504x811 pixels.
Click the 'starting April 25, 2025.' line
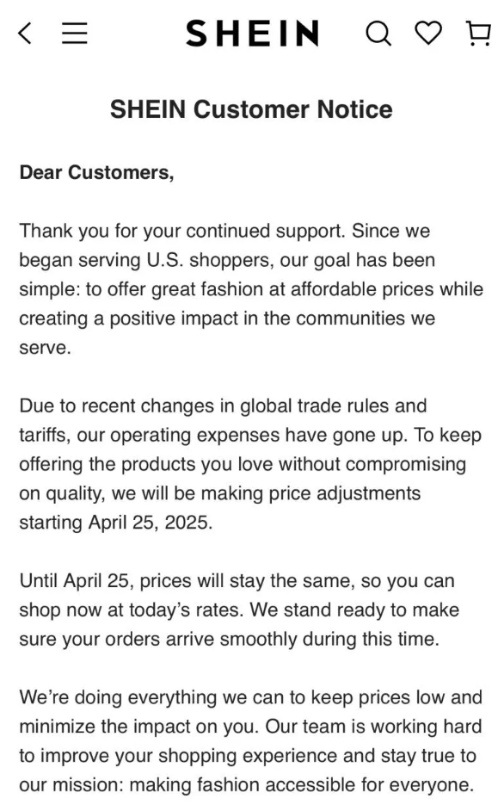coord(116,523)
